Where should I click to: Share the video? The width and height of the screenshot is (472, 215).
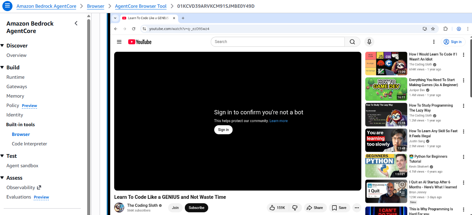point(315,208)
